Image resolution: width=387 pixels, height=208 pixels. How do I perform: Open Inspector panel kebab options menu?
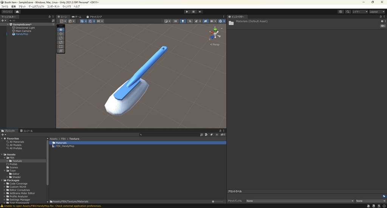tap(384, 17)
